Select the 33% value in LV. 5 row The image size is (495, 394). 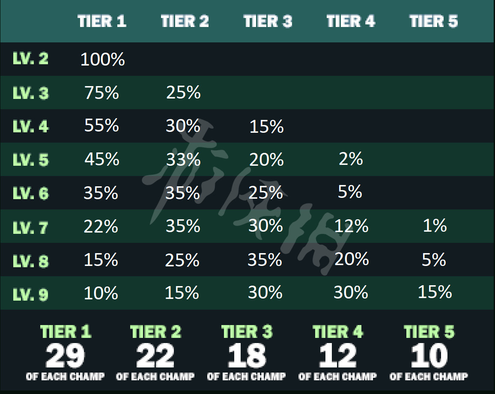(183, 159)
